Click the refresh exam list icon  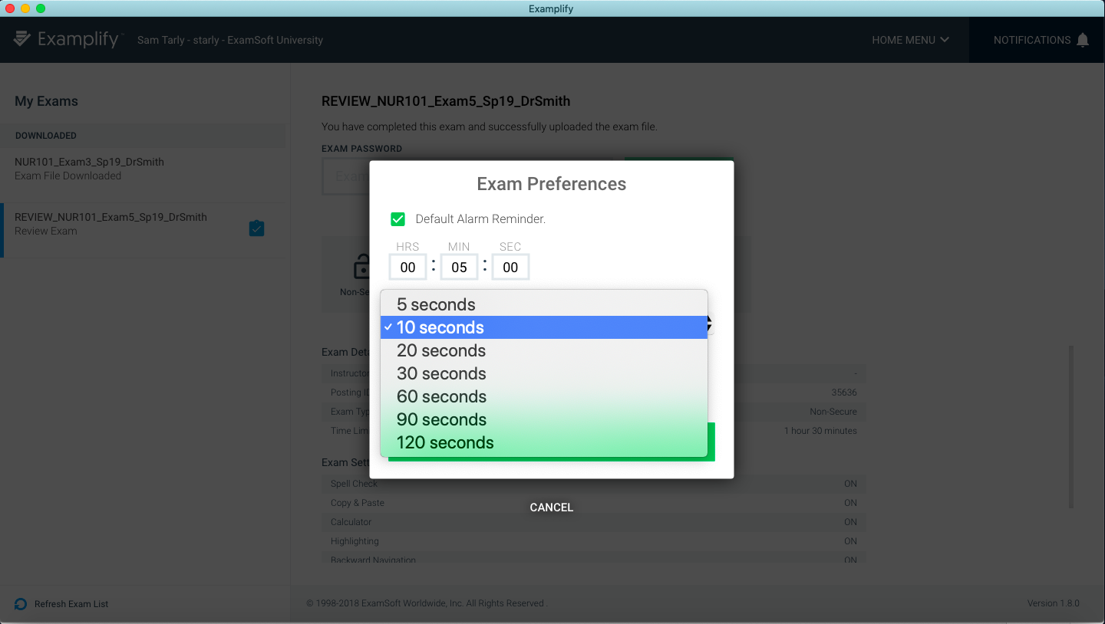pos(21,604)
